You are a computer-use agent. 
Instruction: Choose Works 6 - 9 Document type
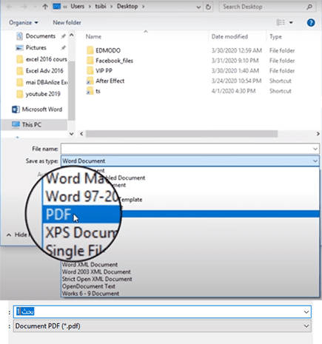[90, 294]
